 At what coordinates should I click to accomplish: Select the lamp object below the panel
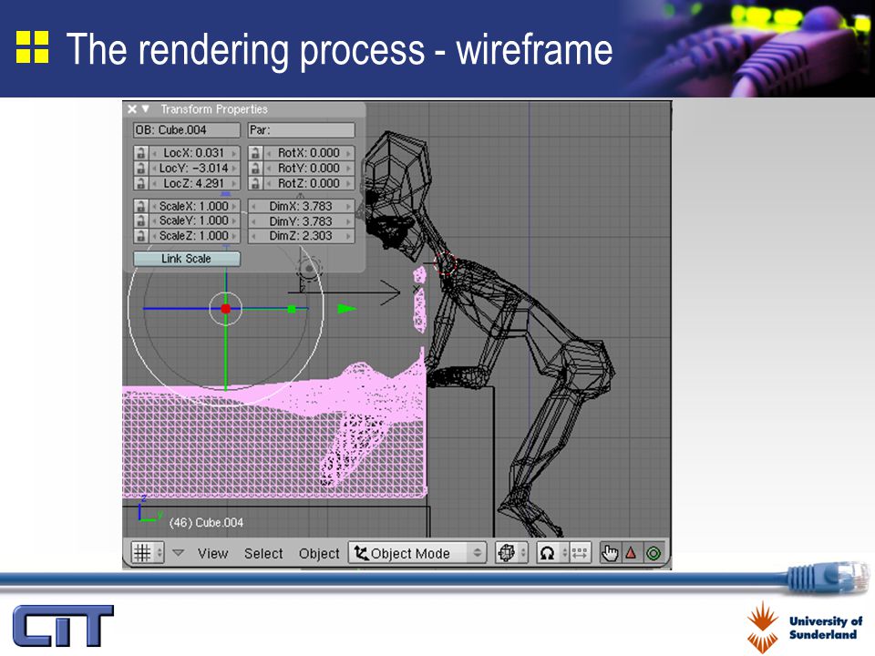coord(309,270)
